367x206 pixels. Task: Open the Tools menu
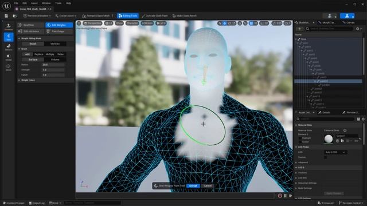(x=58, y=3)
